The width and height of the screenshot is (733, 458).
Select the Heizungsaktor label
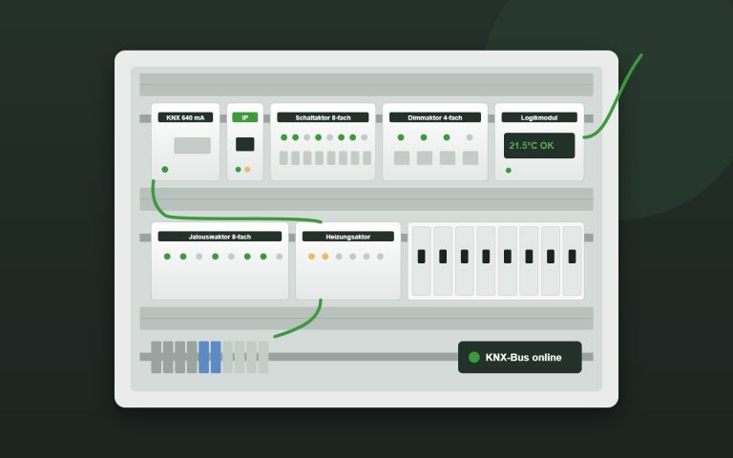(x=347, y=237)
